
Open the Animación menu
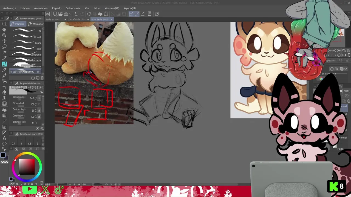(x=41, y=8)
